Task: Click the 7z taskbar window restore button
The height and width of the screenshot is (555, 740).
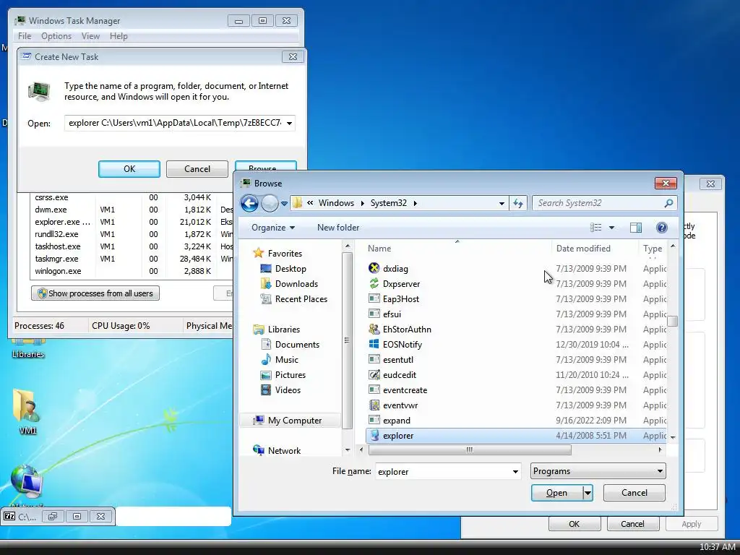Action: (x=52, y=516)
